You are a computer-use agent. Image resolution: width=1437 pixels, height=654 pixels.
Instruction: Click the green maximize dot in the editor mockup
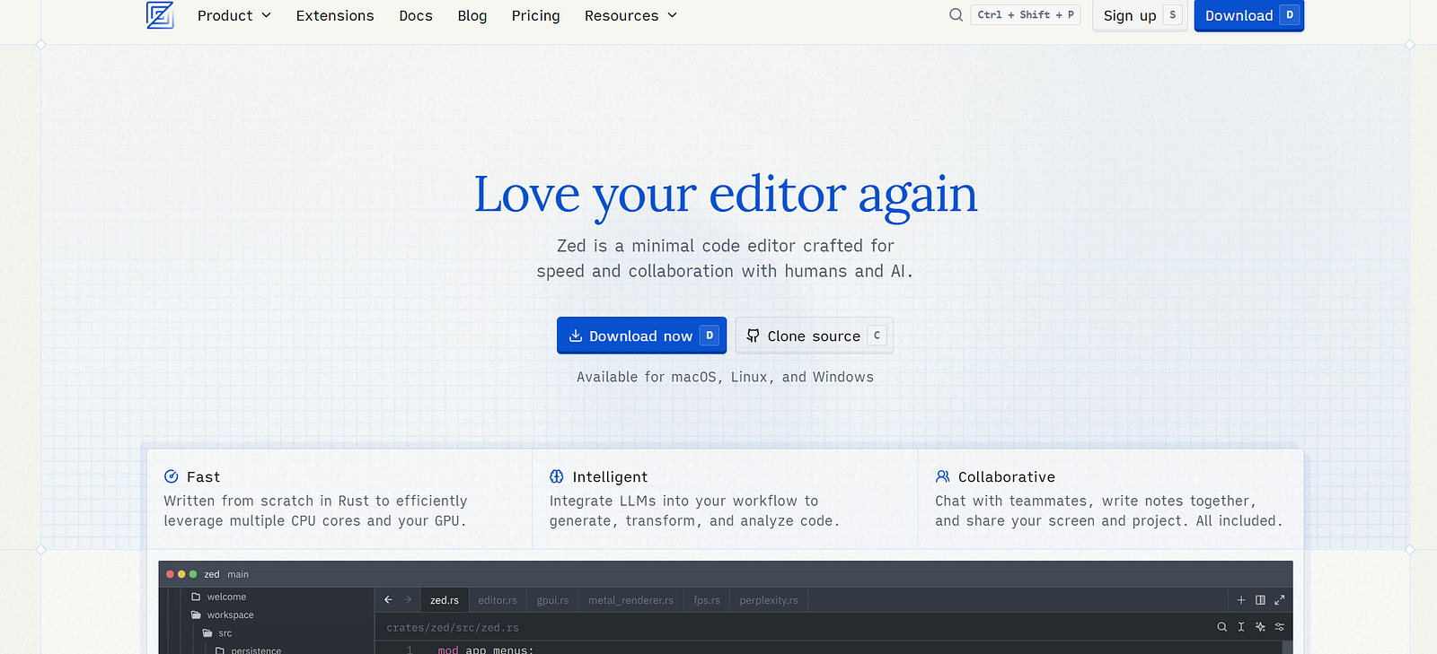point(193,574)
